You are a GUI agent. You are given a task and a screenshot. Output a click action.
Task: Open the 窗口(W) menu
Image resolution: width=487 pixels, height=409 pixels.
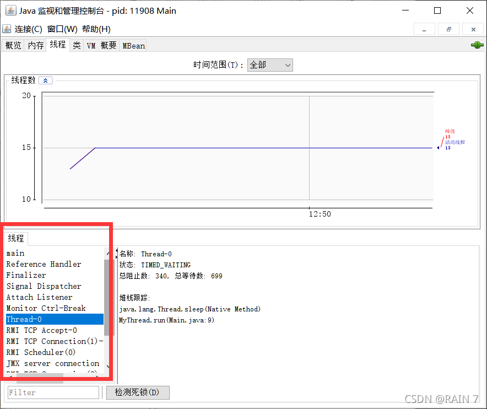click(x=62, y=29)
